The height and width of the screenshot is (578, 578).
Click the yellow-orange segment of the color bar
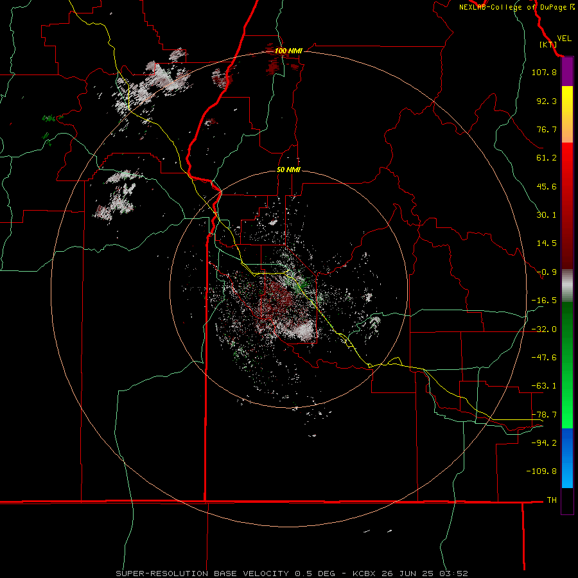pos(567,114)
